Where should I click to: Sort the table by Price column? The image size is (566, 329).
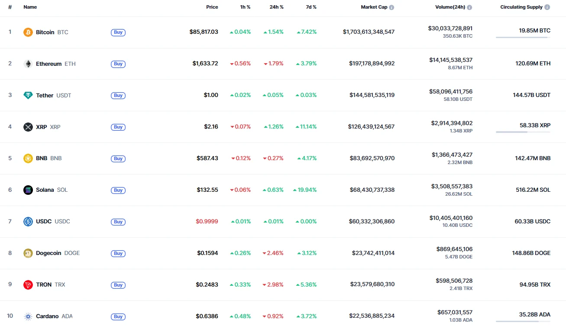click(x=212, y=7)
